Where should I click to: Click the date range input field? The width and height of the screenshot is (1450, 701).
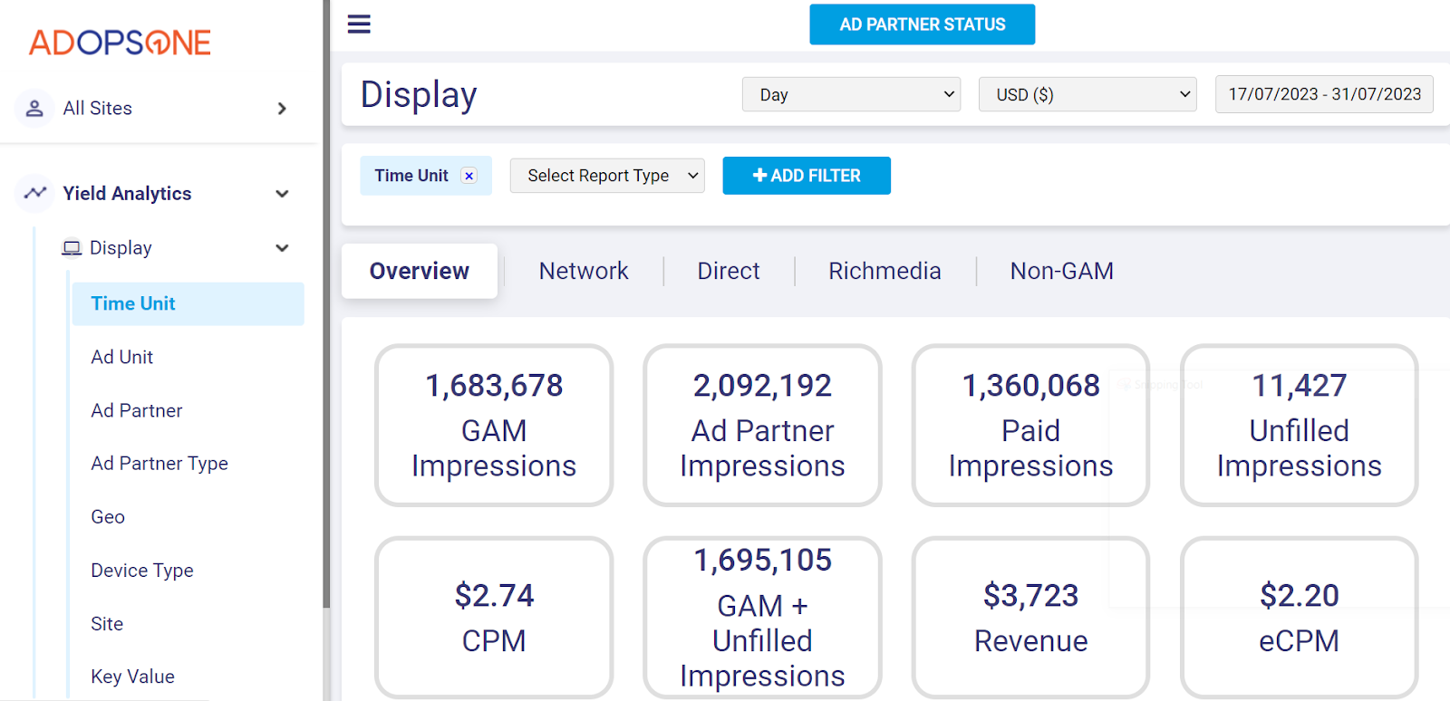pyautogui.click(x=1323, y=94)
